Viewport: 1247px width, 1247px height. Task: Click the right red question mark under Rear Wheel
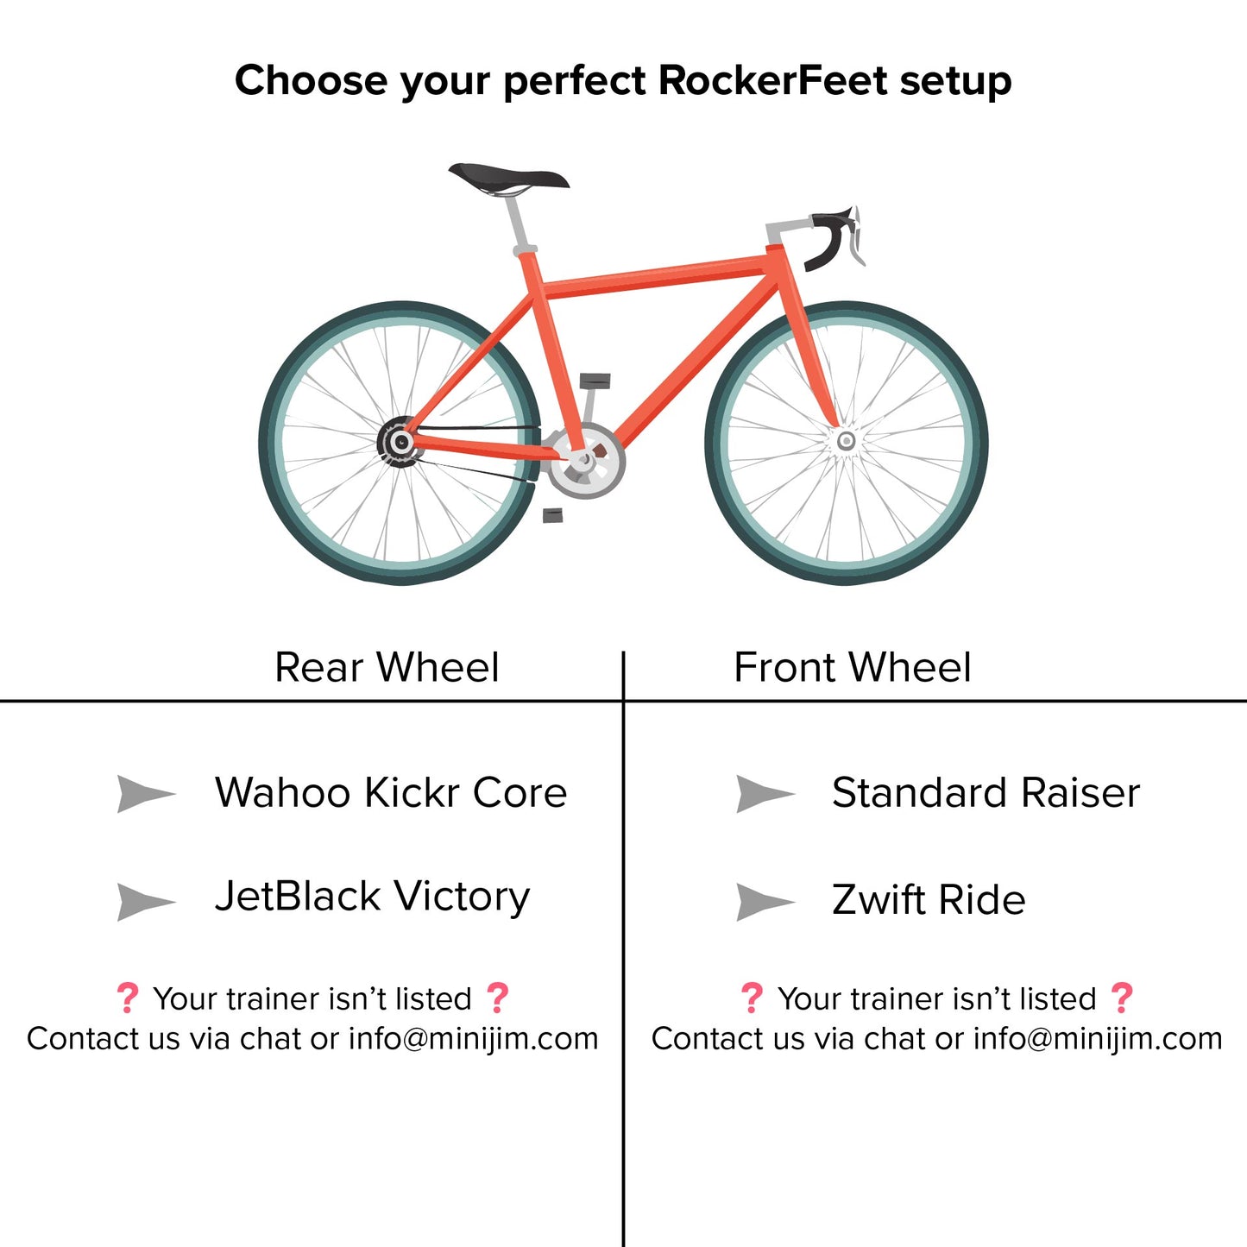(x=498, y=998)
